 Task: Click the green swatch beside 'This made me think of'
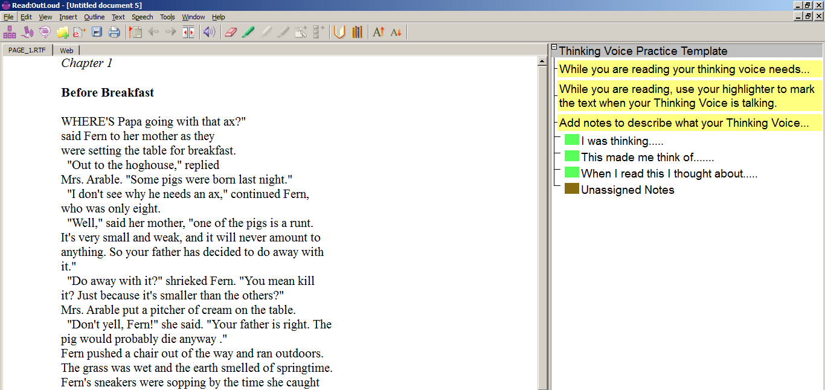(x=571, y=156)
